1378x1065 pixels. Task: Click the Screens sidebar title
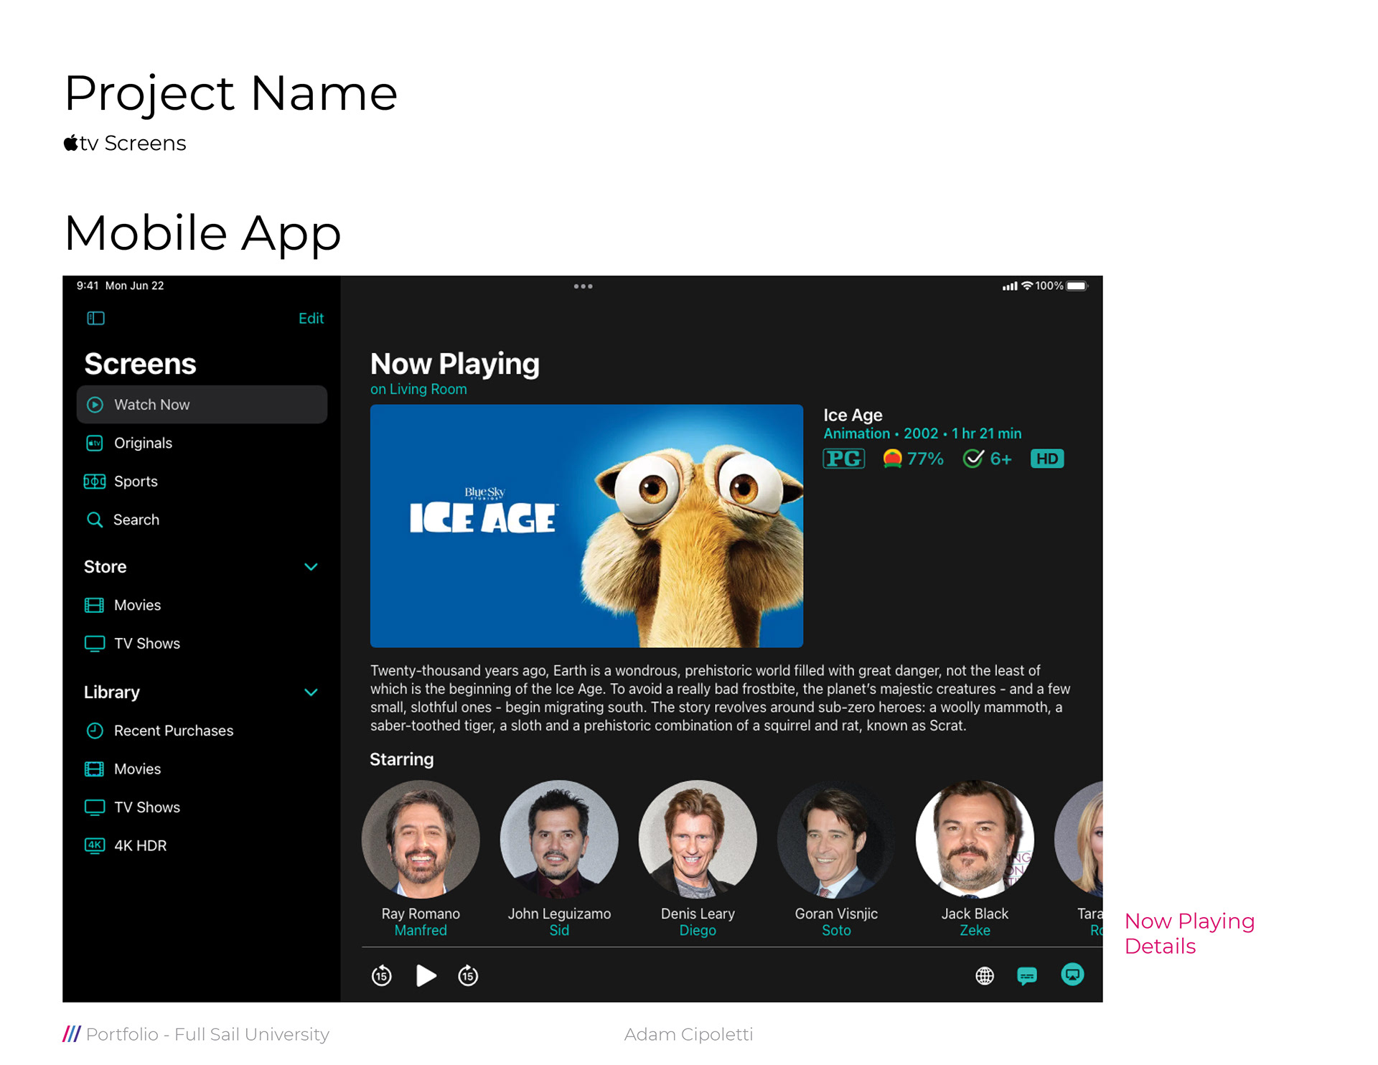point(140,364)
